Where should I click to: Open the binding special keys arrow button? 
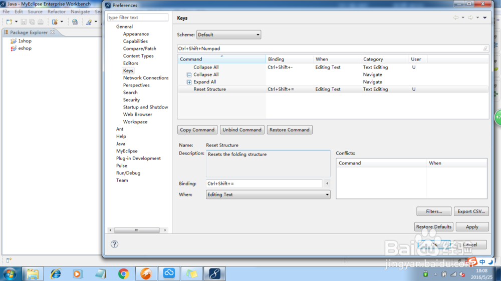(x=327, y=183)
